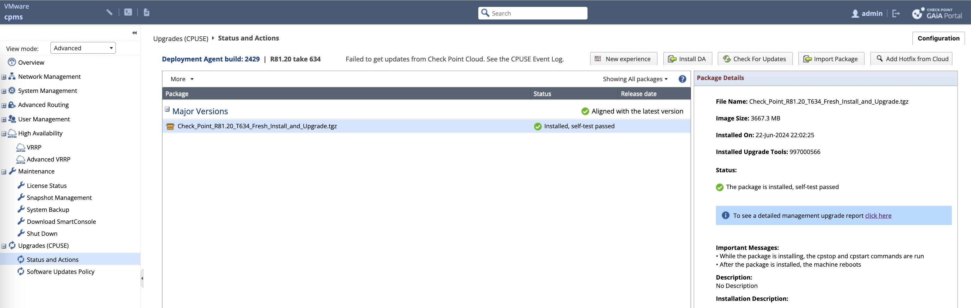Click the configuration lock pencil icon

[x=109, y=12]
